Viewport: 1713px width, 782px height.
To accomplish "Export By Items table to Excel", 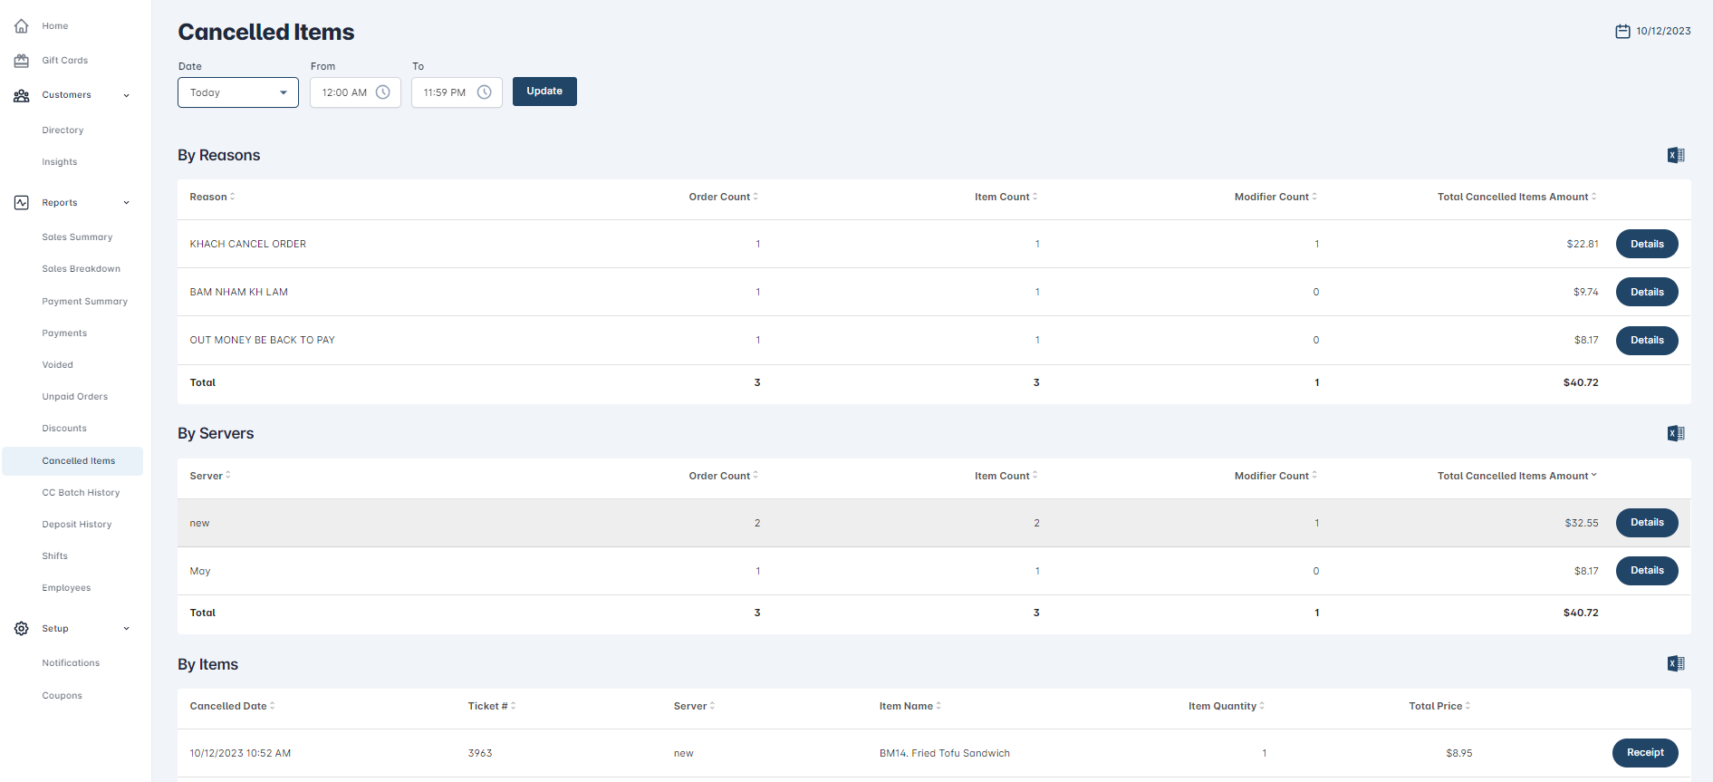I will pyautogui.click(x=1676, y=663).
